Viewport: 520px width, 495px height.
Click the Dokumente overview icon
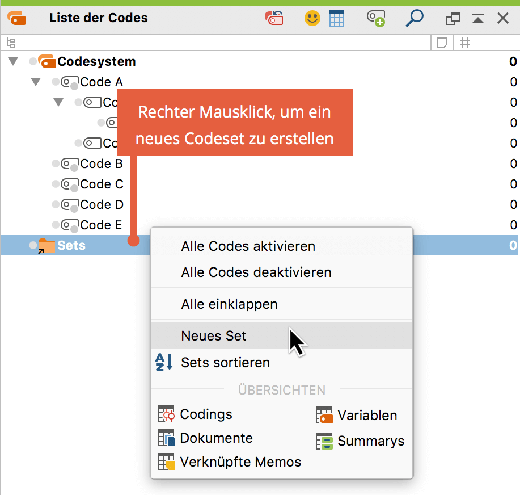pyautogui.click(x=166, y=438)
